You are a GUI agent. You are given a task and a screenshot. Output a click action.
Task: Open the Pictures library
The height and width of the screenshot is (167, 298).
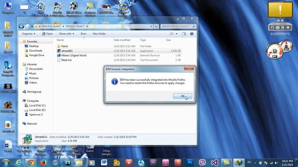[x=34, y=78]
